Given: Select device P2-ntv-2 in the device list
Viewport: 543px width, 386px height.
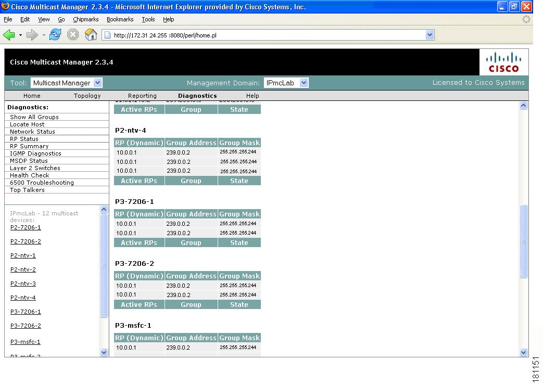Looking at the screenshot, I should [23, 269].
